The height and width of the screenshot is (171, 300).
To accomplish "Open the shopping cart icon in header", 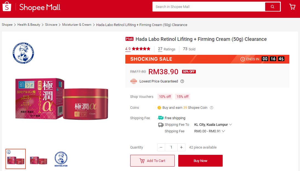I will 292,7.
